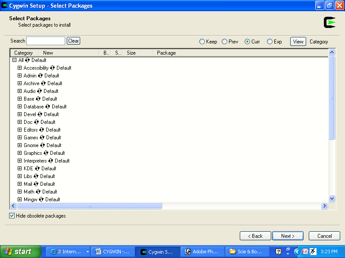
Task: Cycle install action icon for Mail
Action: [36, 184]
